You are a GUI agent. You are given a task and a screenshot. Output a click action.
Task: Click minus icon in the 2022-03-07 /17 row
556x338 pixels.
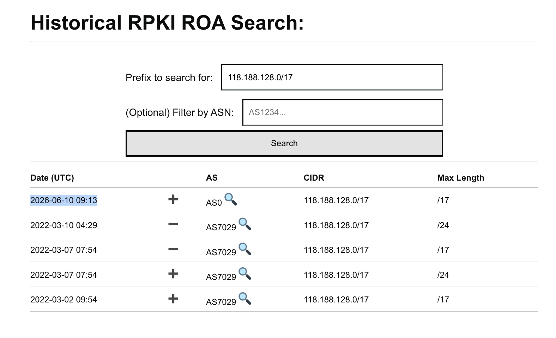point(173,249)
